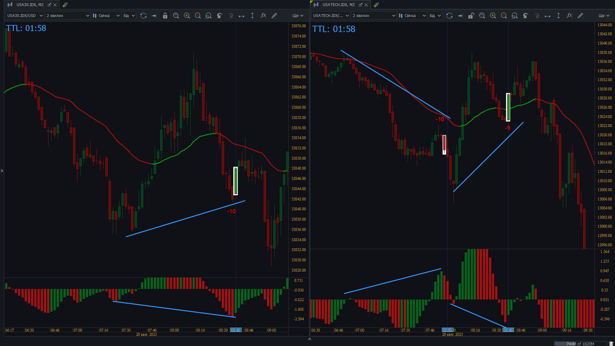Toggle auto-shift on the USATECH.IDX chart
The height and width of the screenshot is (346, 615).
tap(461, 16)
